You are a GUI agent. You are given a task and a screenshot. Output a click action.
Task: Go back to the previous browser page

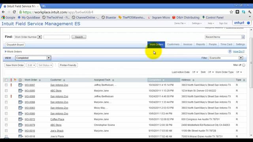[x=3, y=12]
